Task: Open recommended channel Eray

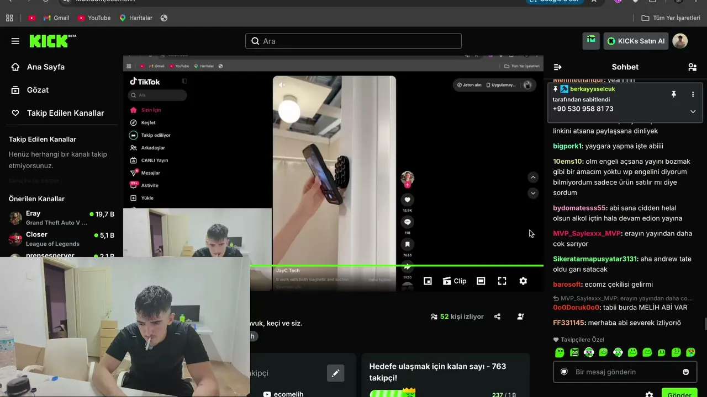Action: click(61, 218)
